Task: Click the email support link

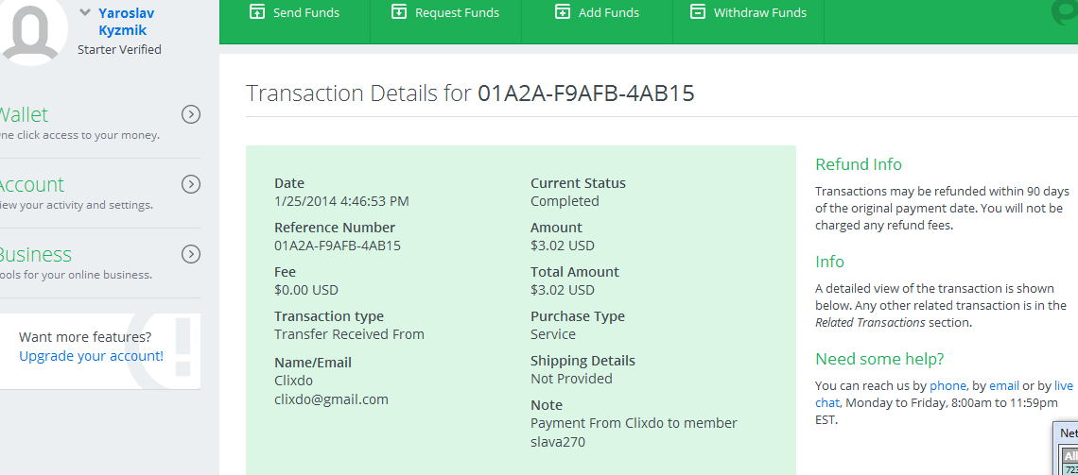Action: pyautogui.click(x=1003, y=385)
